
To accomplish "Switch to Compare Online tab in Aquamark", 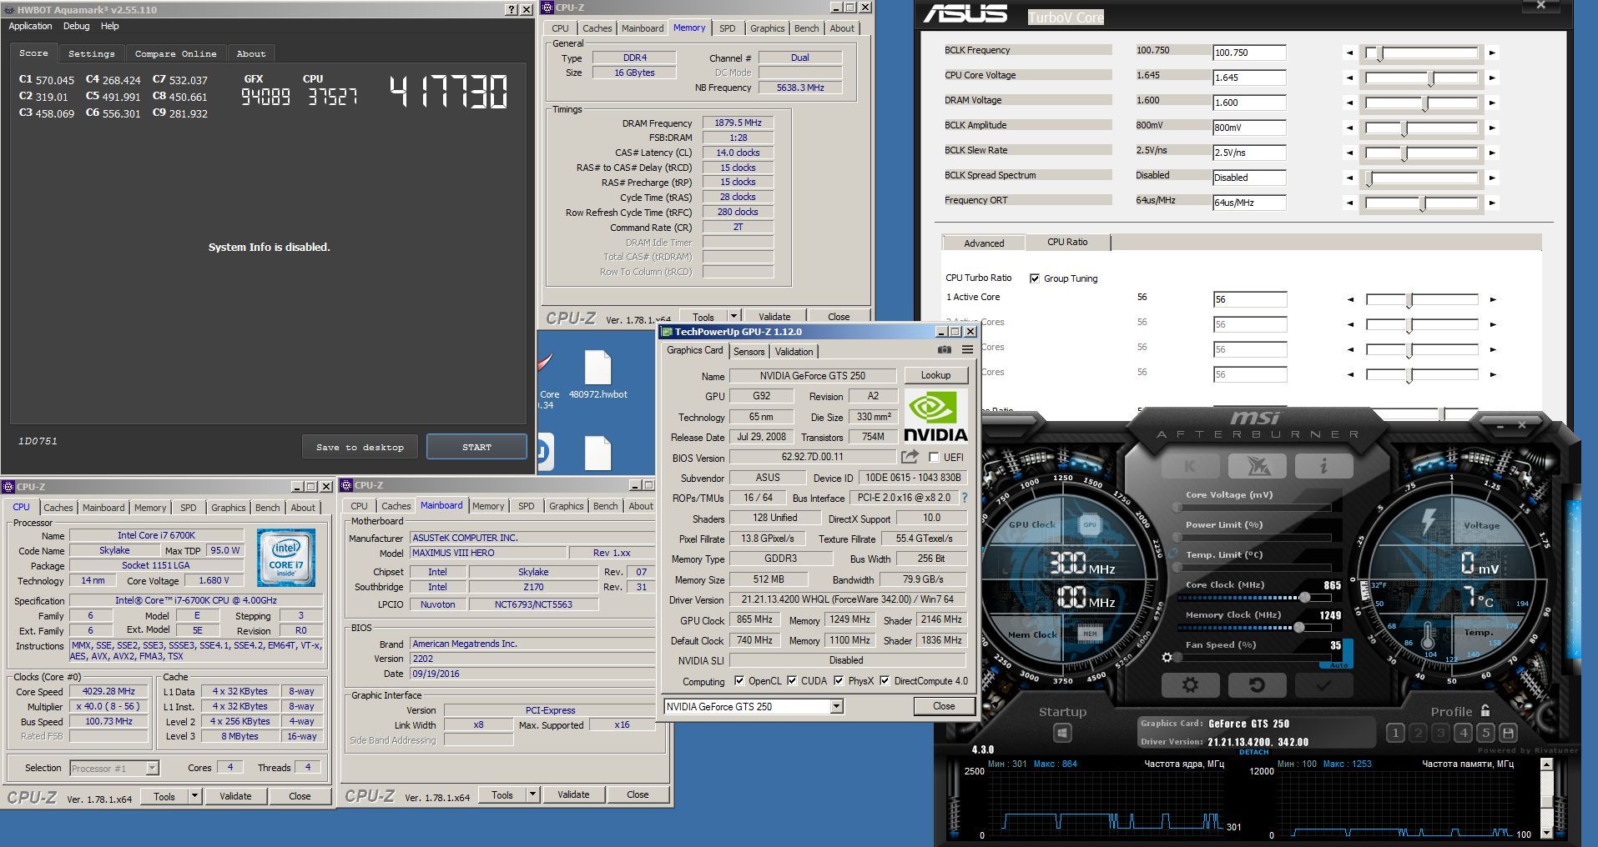I will coord(175,53).
